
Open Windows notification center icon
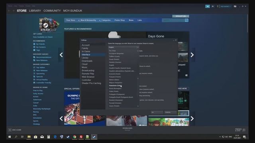(x=244, y=137)
